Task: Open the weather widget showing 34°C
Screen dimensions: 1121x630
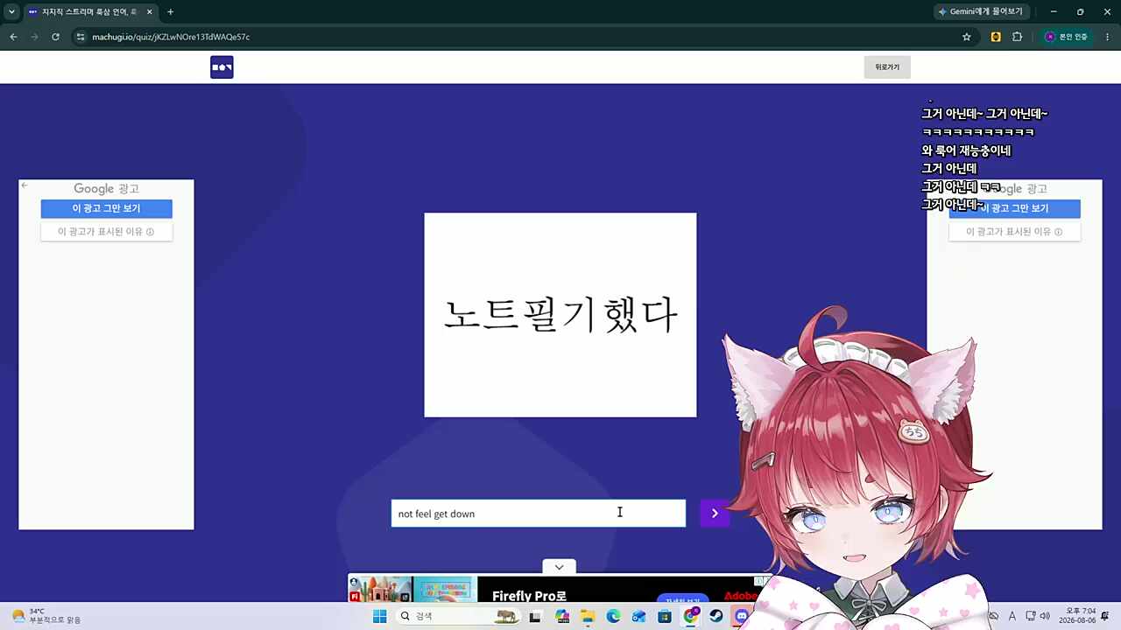Action: click(x=46, y=616)
